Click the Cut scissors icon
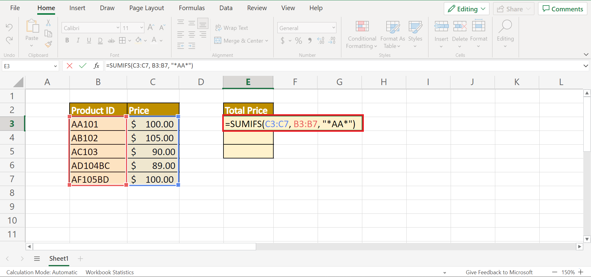The image size is (591, 277). click(x=48, y=23)
